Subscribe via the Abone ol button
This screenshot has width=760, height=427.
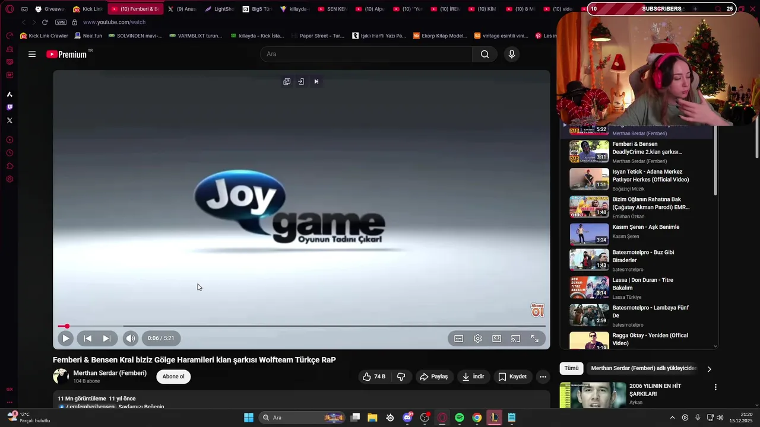tap(173, 377)
